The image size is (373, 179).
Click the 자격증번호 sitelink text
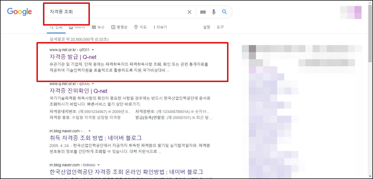[x=145, y=112]
